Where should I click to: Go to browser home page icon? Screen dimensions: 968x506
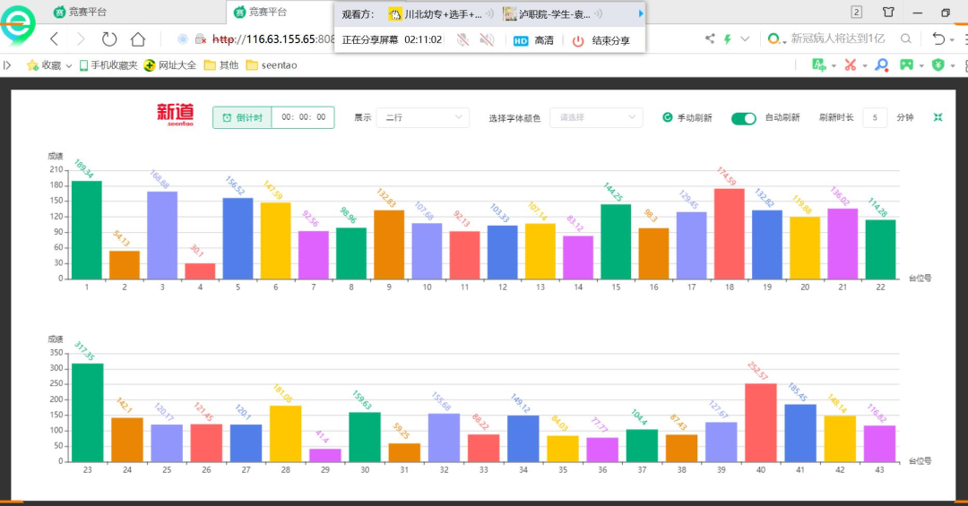138,39
